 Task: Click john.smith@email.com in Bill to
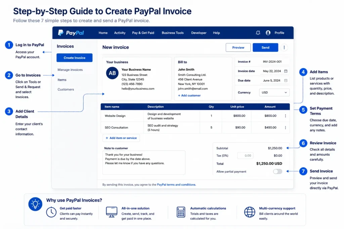(x=192, y=89)
